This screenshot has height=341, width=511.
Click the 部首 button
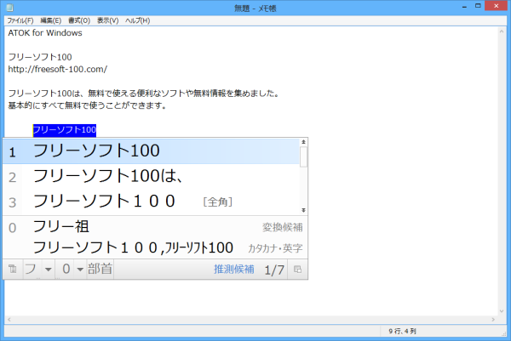click(x=100, y=269)
